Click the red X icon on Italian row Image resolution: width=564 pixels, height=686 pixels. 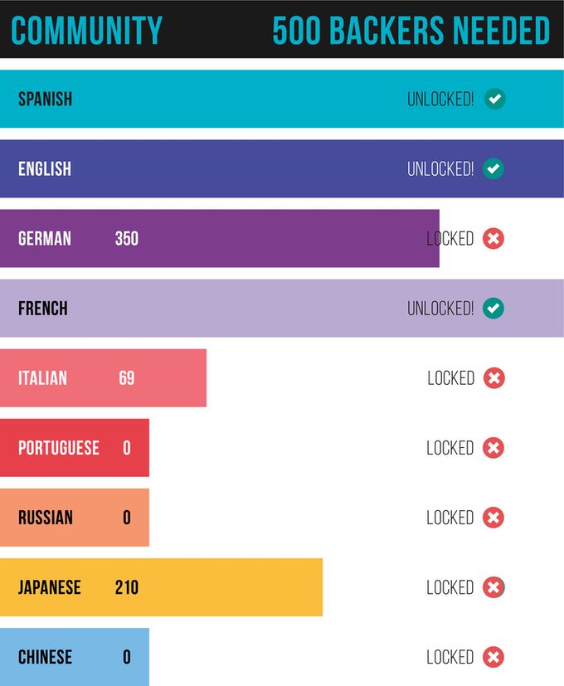click(494, 378)
